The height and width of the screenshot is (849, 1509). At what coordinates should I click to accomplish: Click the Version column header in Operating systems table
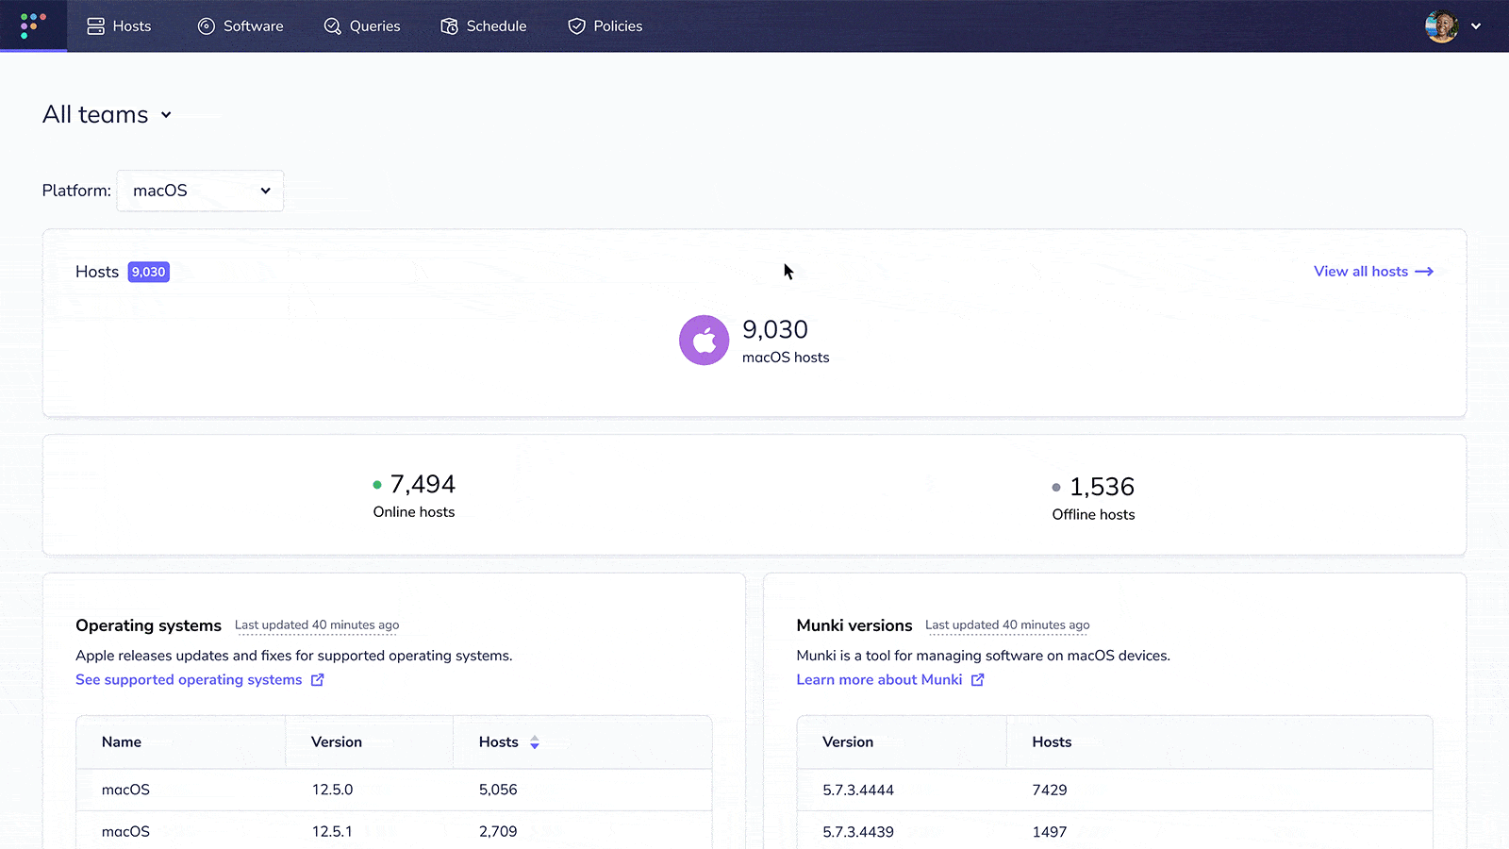pyautogui.click(x=337, y=742)
